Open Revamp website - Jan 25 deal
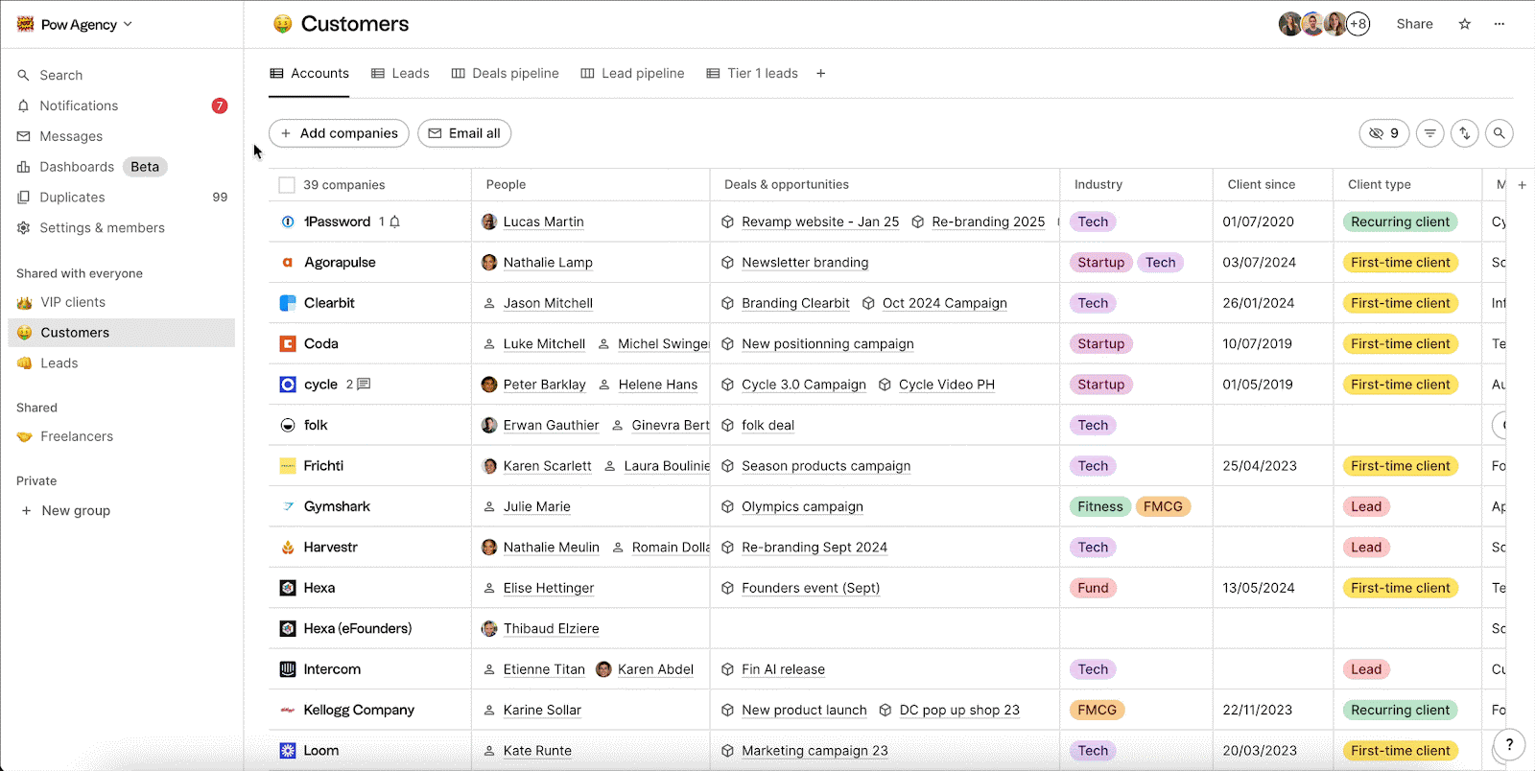The width and height of the screenshot is (1535, 771). click(x=820, y=222)
